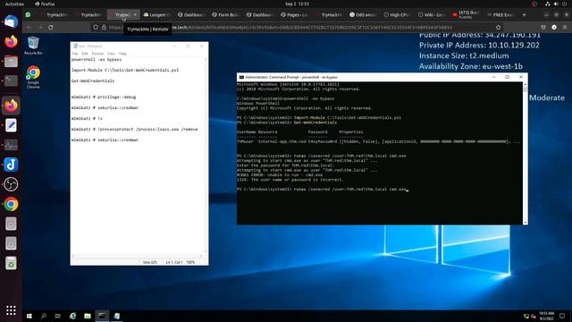This screenshot has height=322, width=572.
Task: Click the 'Import-Module C:\Tools\Get-WebCredentials.ps1' line in Notepad
Action: tap(125, 70)
